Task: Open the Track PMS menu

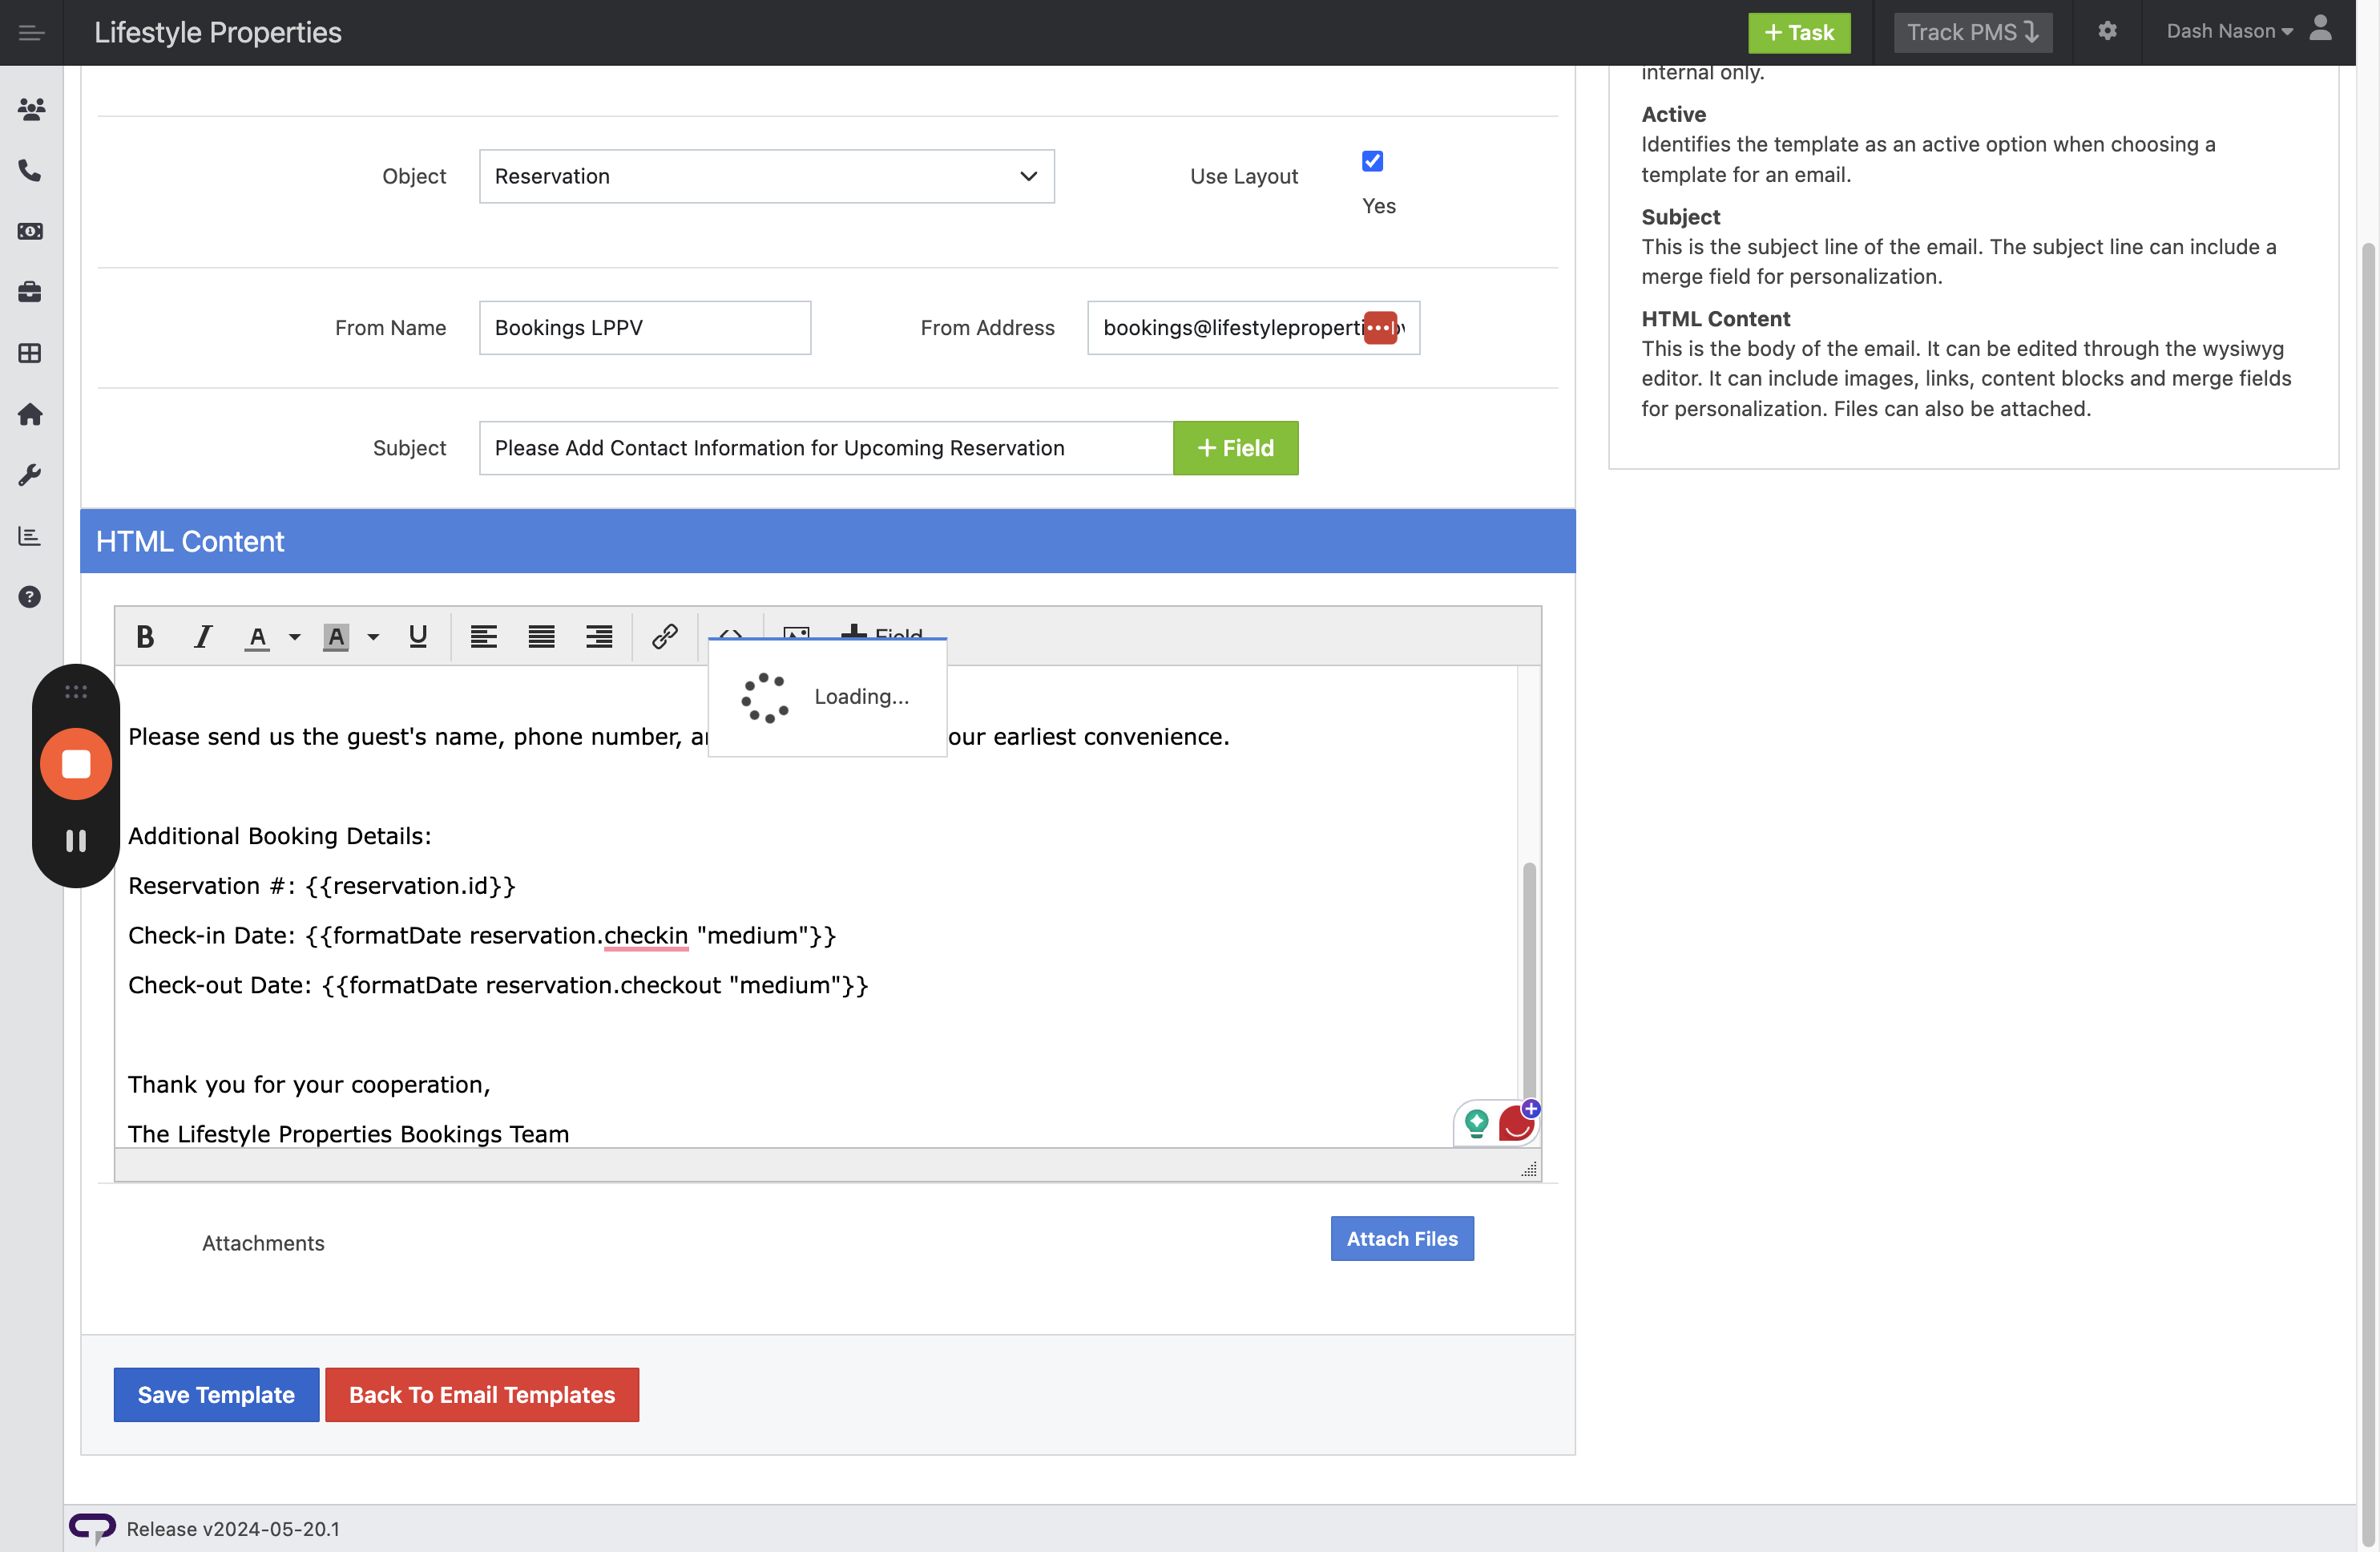Action: [x=1971, y=32]
